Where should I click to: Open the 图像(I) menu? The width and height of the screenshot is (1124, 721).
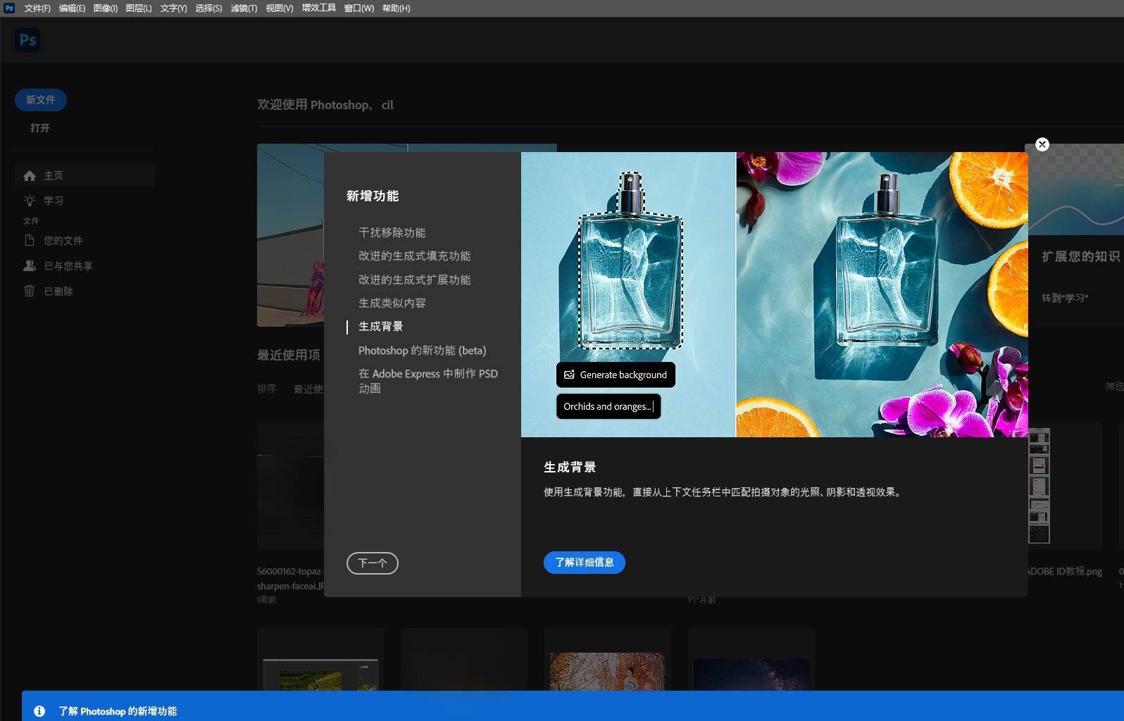(106, 8)
